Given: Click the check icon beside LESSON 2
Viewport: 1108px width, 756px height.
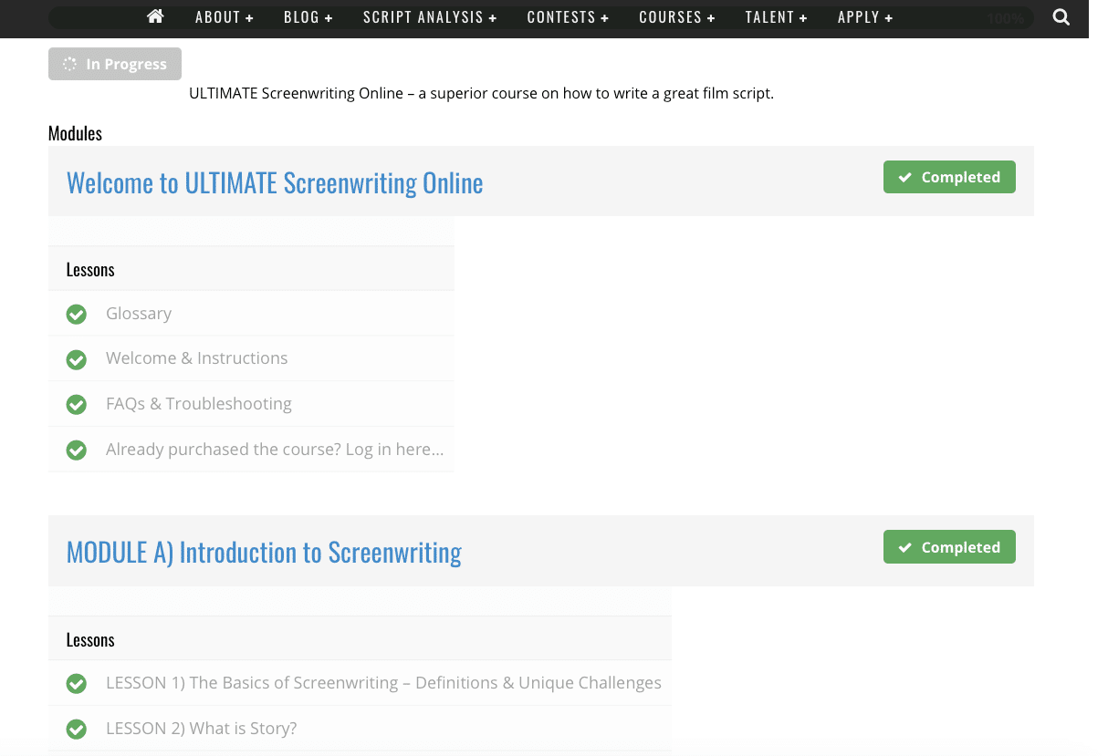Looking at the screenshot, I should [77, 729].
